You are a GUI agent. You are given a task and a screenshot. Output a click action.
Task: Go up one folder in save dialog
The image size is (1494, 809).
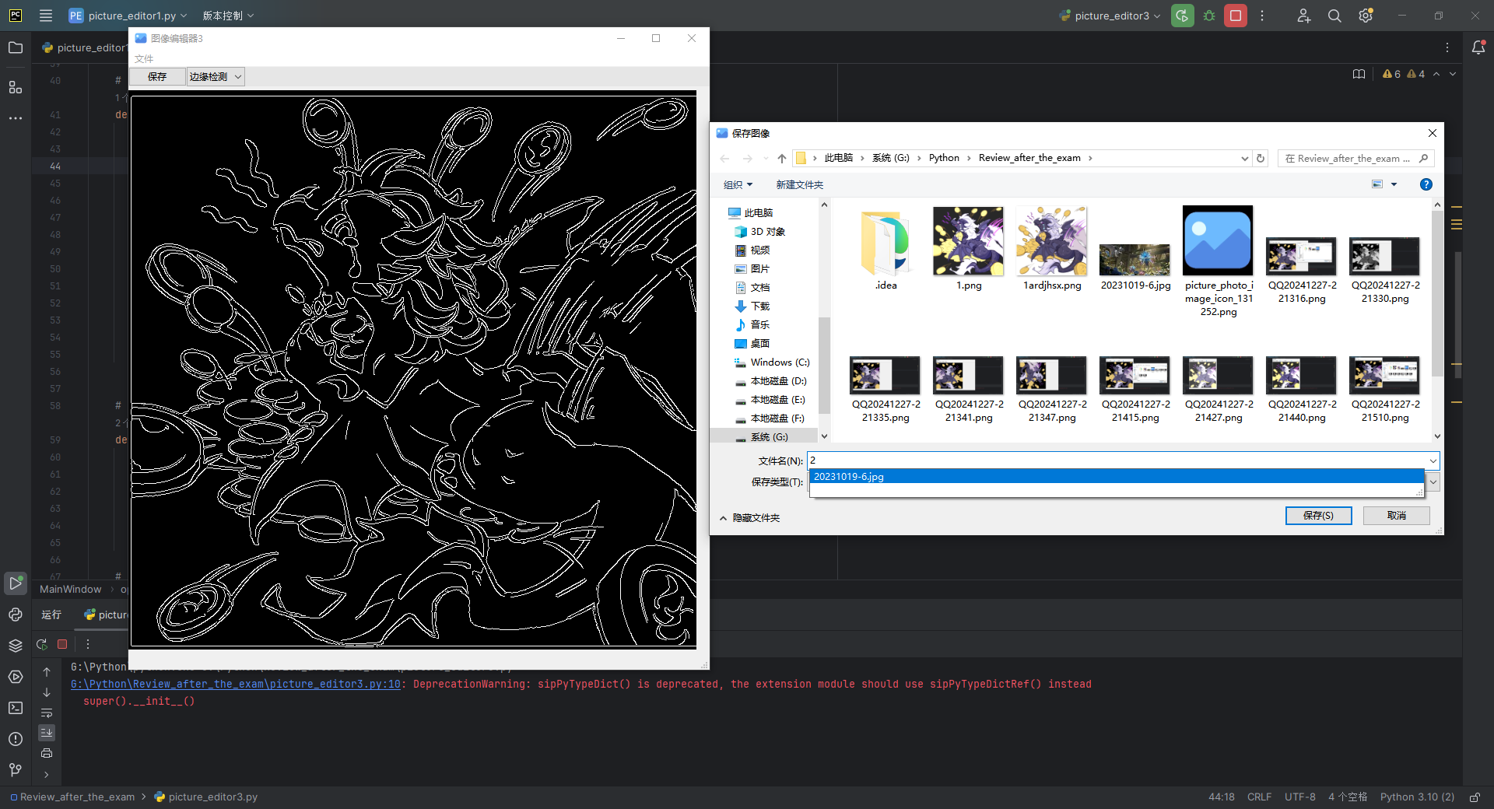pyautogui.click(x=781, y=158)
